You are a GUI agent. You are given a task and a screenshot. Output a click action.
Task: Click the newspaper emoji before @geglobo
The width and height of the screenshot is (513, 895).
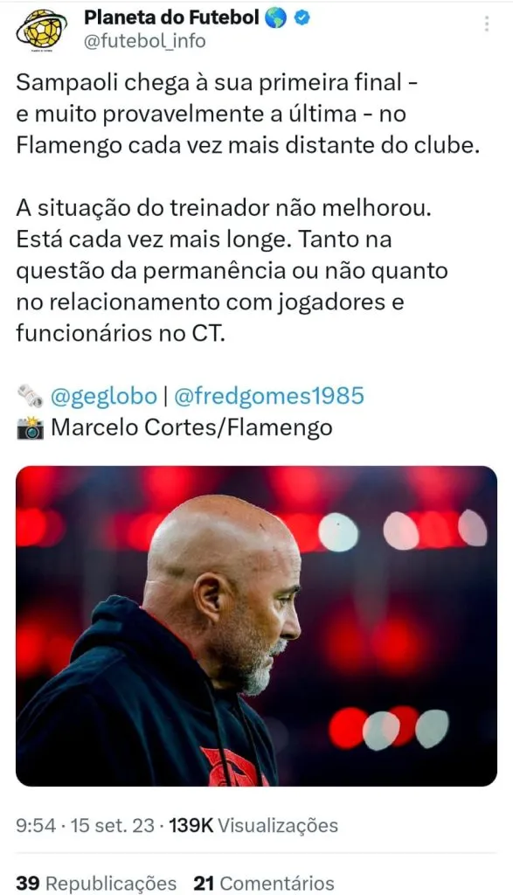coord(31,396)
